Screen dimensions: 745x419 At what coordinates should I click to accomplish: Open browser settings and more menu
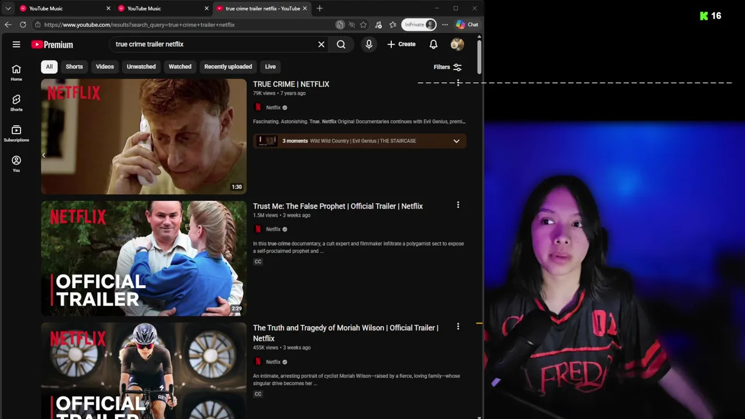(445, 24)
